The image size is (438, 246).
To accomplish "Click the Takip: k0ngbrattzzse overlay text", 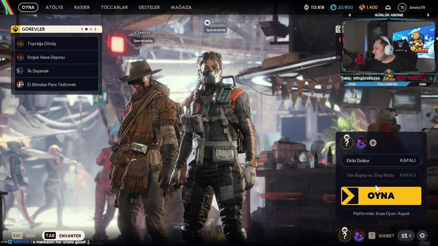I will point(360,78).
